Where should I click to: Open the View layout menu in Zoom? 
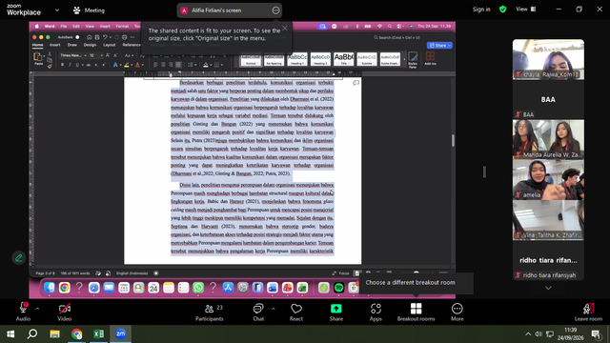point(526,9)
